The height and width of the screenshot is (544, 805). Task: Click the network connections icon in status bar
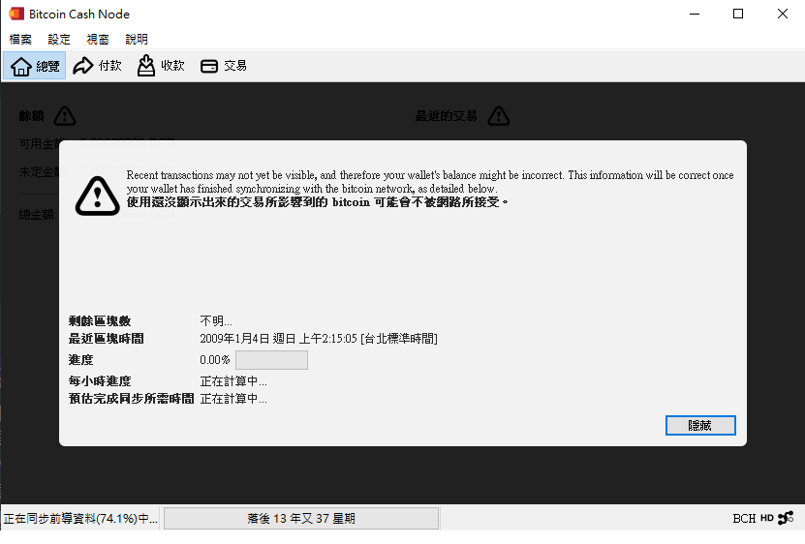tap(786, 518)
